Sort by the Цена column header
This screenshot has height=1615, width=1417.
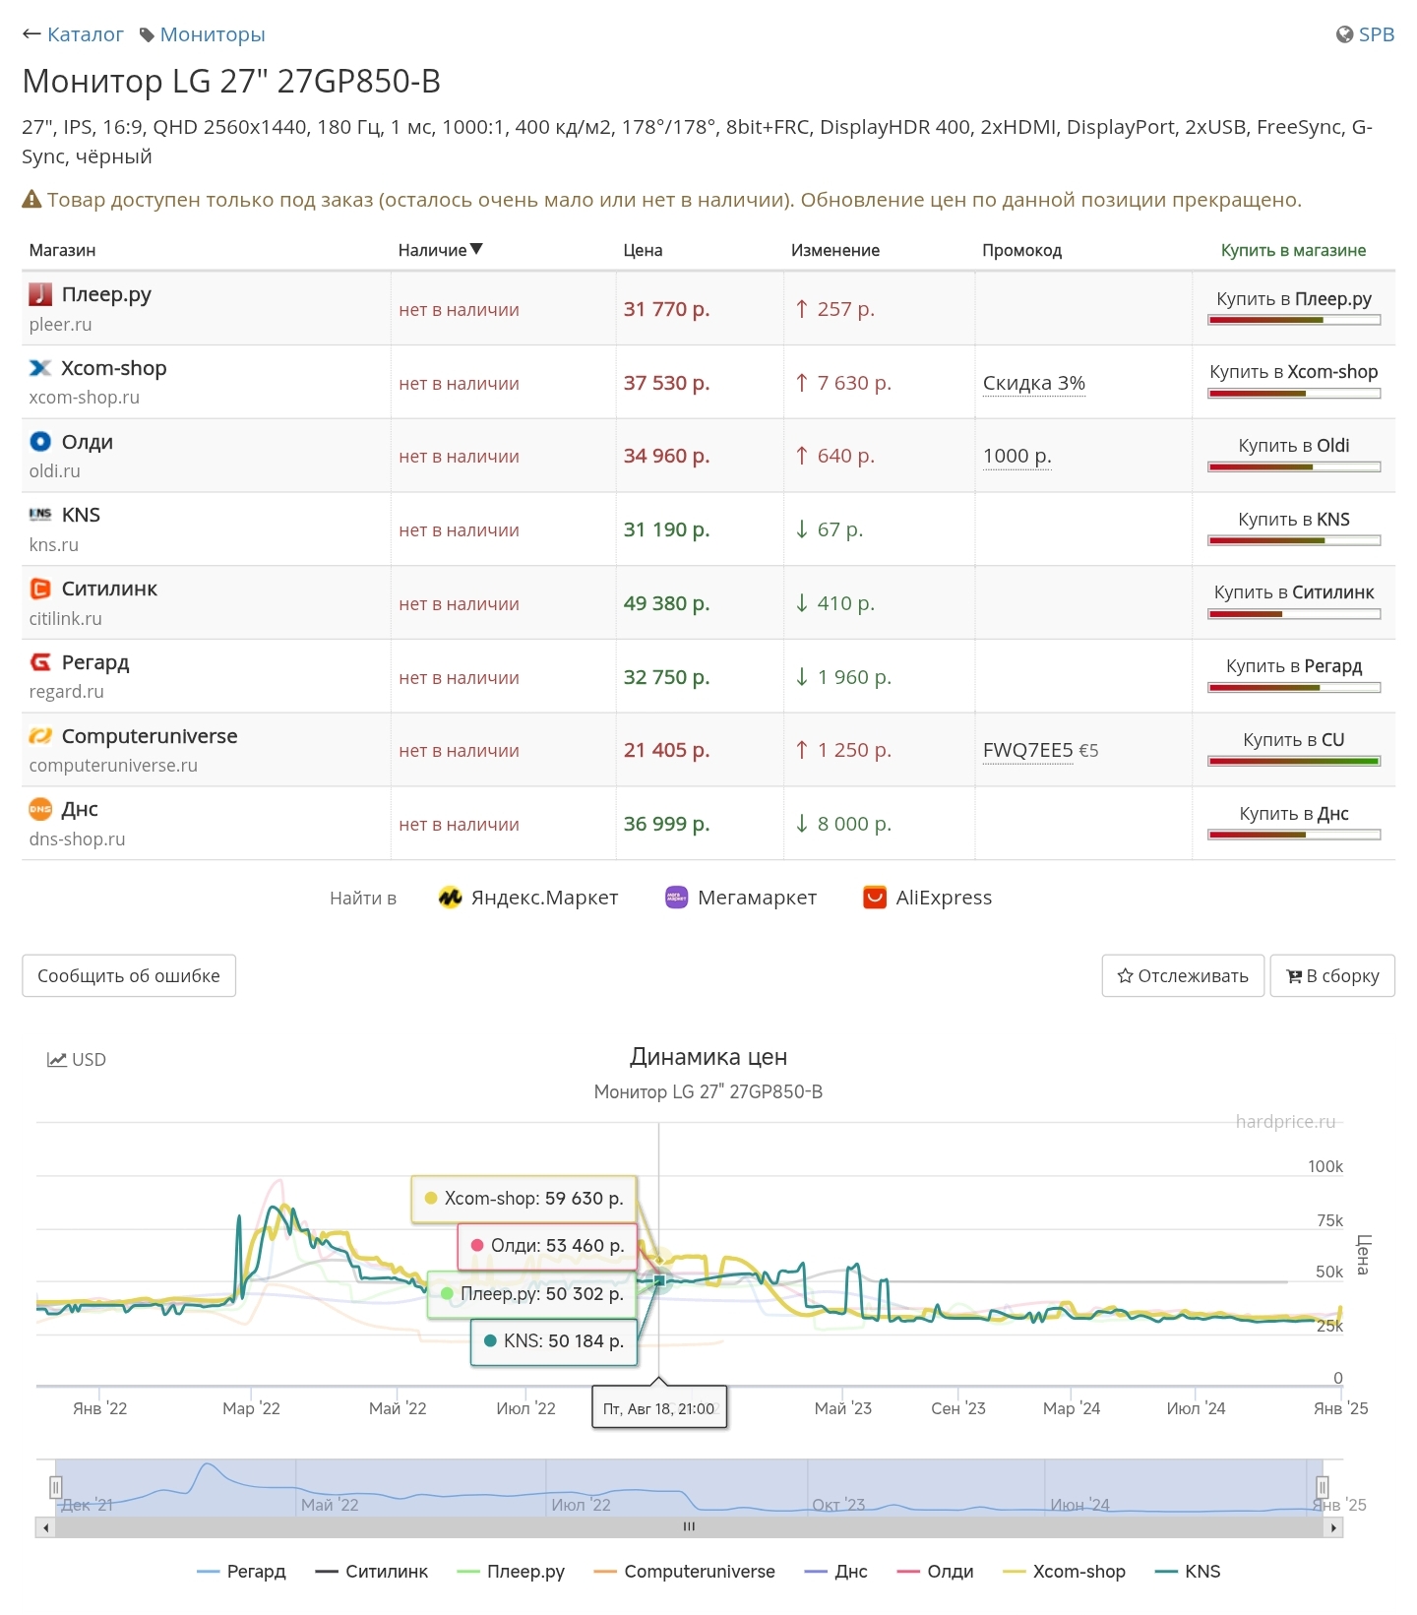pos(643,250)
